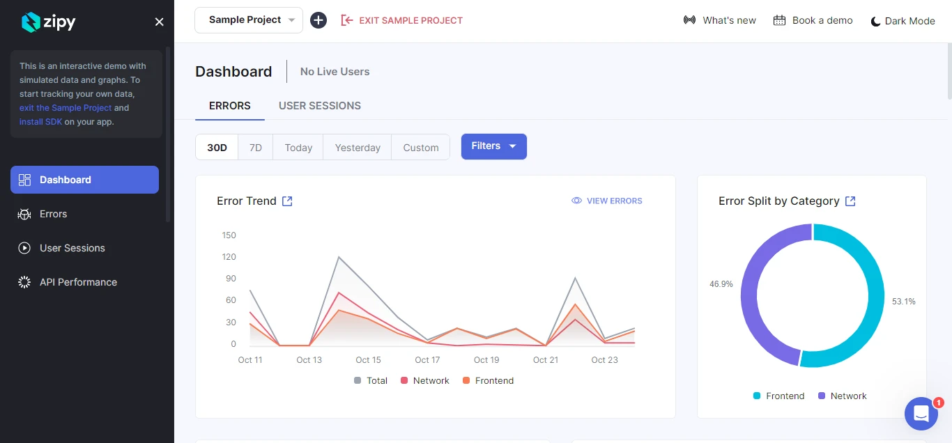Follow the 'exit the Sample Project' link
The image size is (952, 443).
point(66,108)
